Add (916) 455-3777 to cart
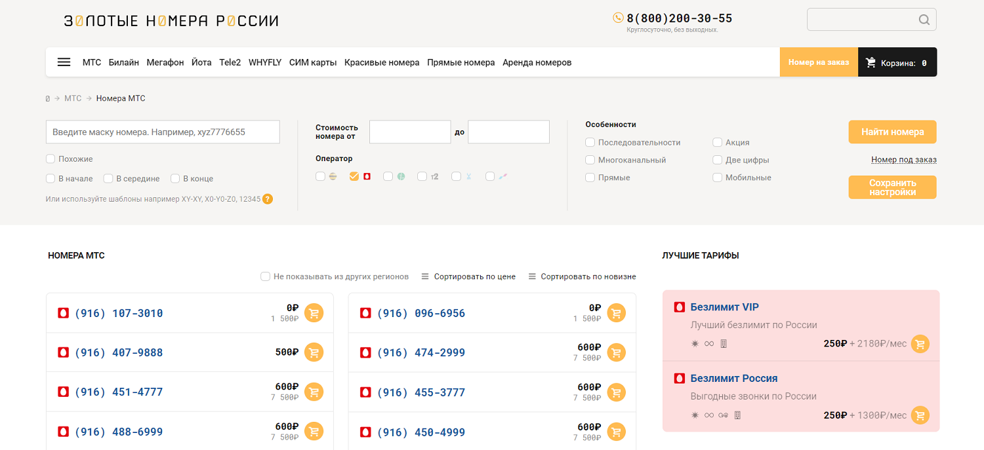 pos(616,392)
